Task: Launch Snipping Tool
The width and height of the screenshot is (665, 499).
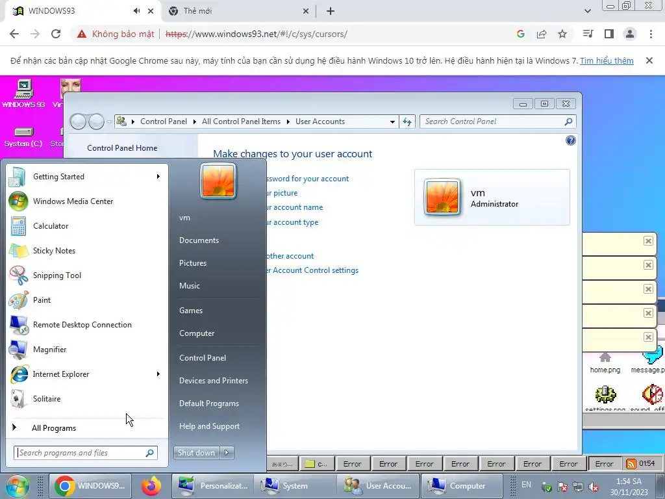Action: tap(87, 275)
